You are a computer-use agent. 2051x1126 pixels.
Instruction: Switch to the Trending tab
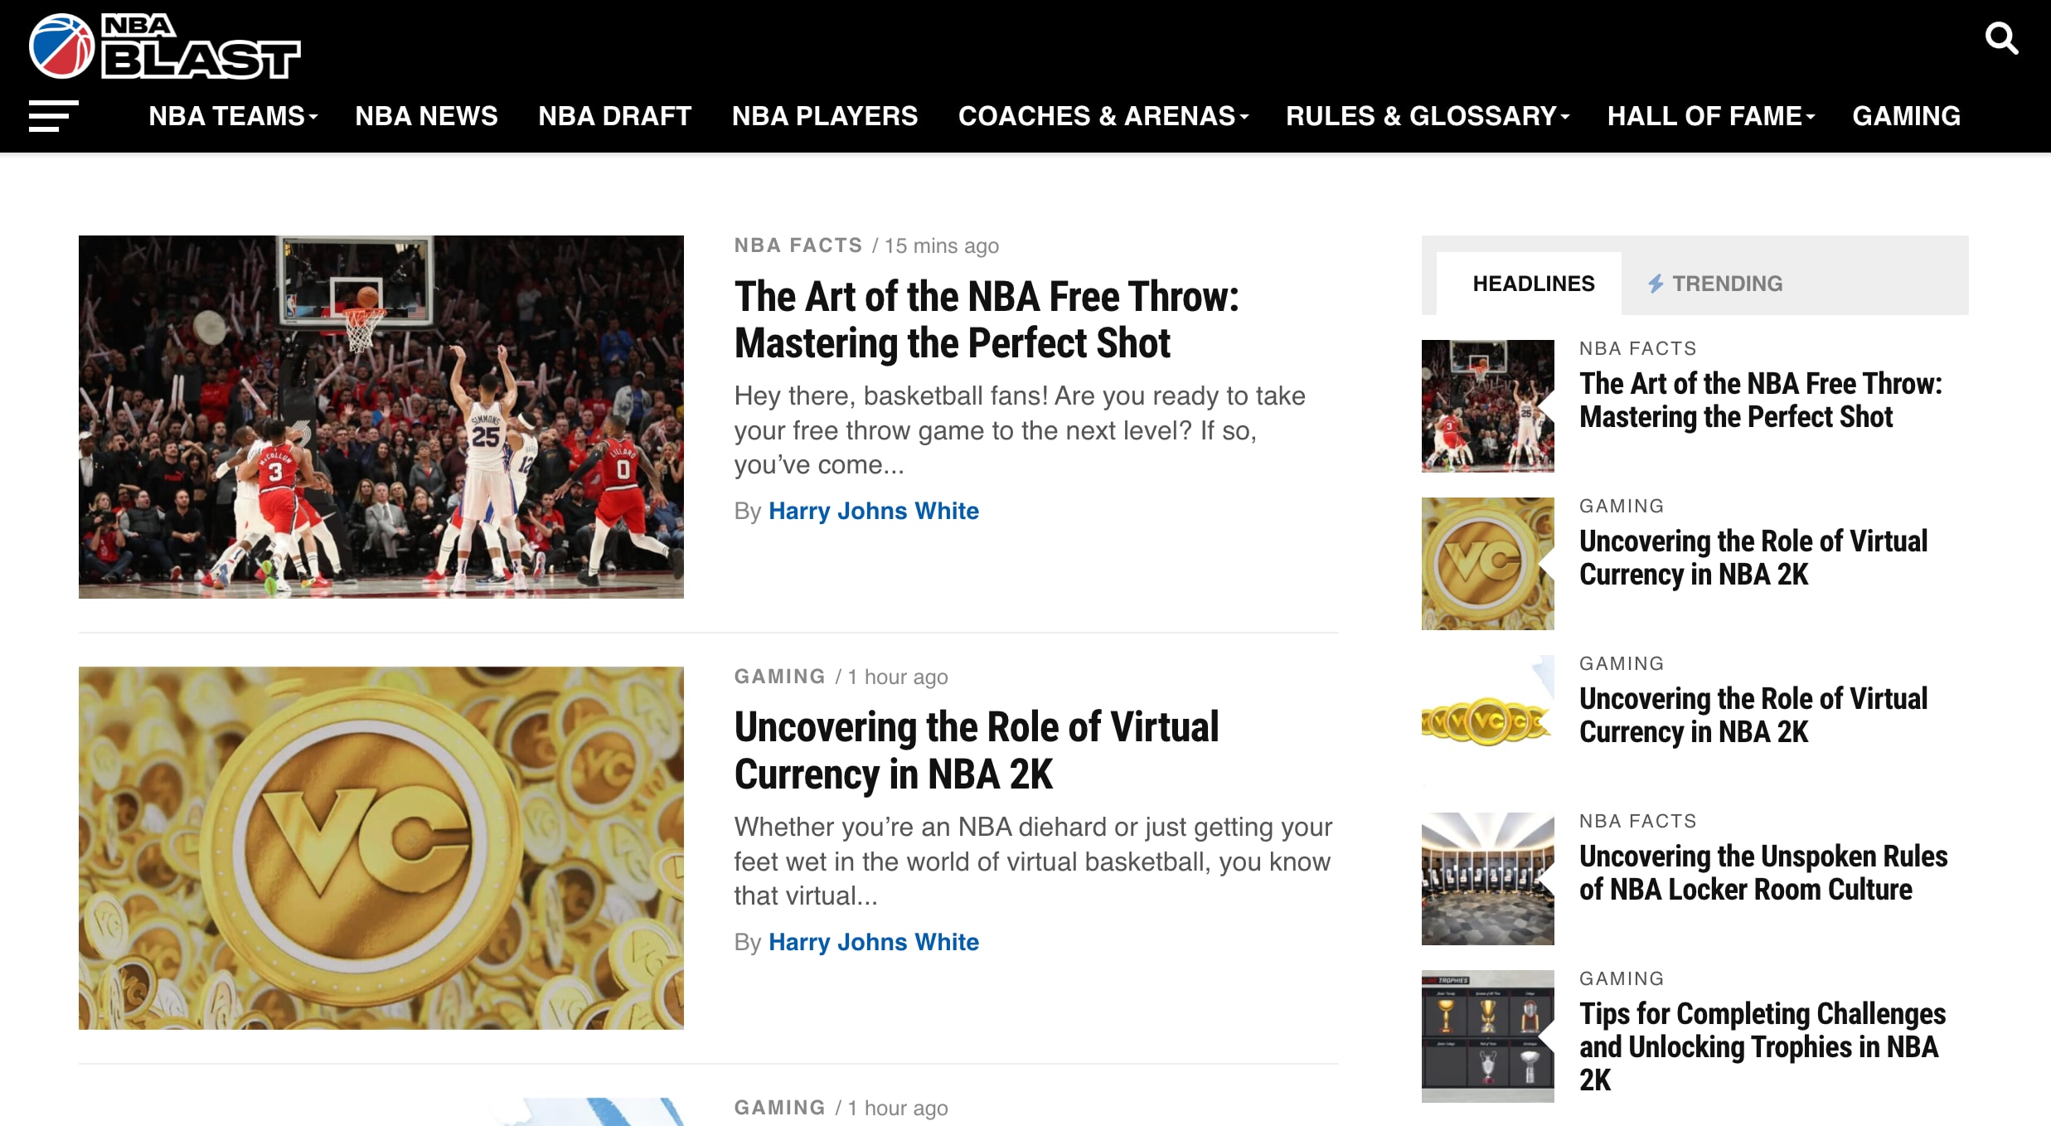click(x=1726, y=284)
